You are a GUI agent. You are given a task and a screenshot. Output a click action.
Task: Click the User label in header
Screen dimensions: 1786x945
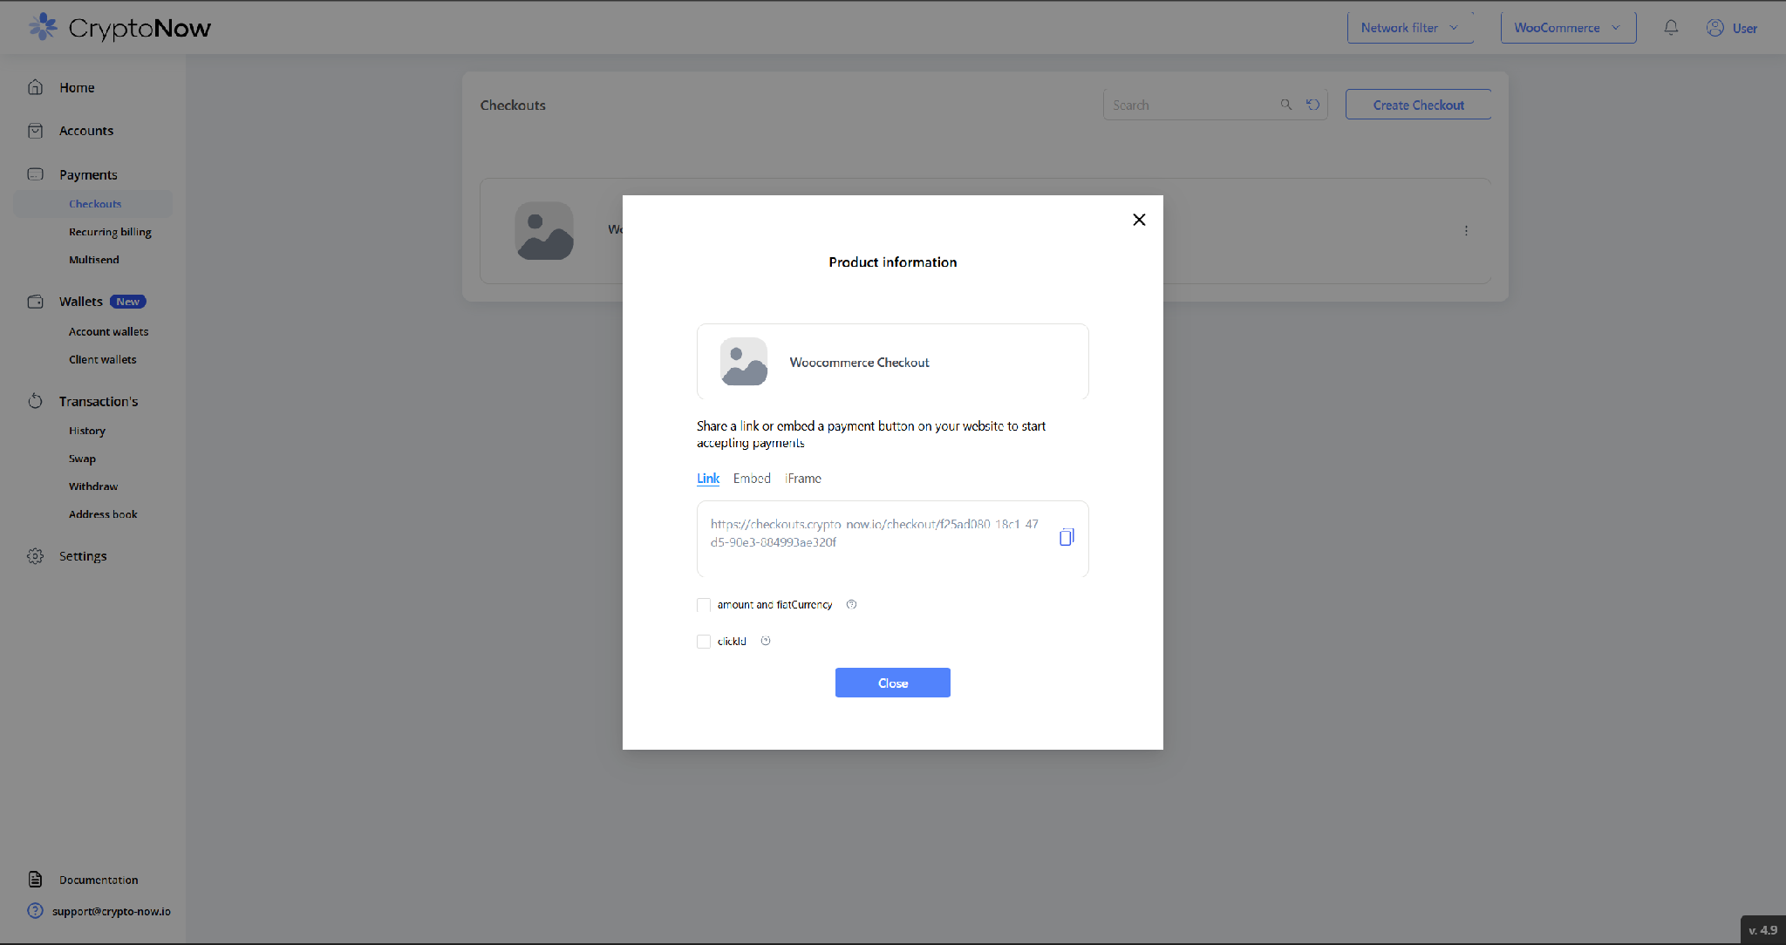[1745, 28]
